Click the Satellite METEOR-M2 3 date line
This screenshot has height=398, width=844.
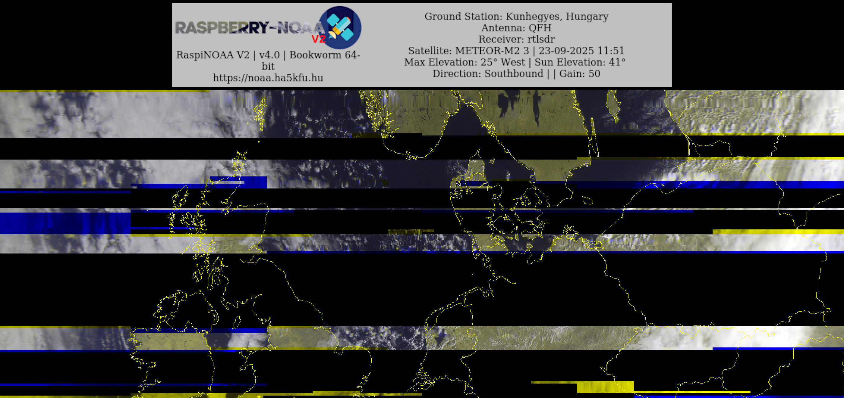tap(516, 50)
